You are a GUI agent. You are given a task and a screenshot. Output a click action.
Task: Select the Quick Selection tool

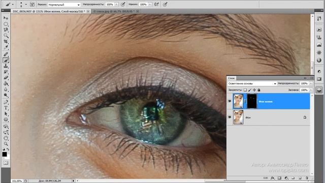click(x=6, y=36)
